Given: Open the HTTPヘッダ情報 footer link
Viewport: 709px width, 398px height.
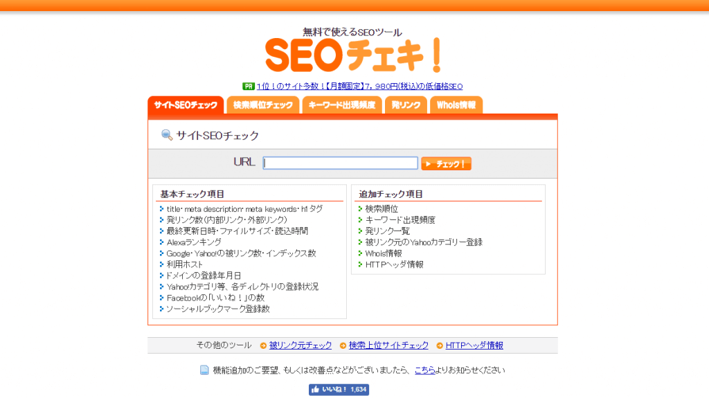Looking at the screenshot, I should (474, 345).
